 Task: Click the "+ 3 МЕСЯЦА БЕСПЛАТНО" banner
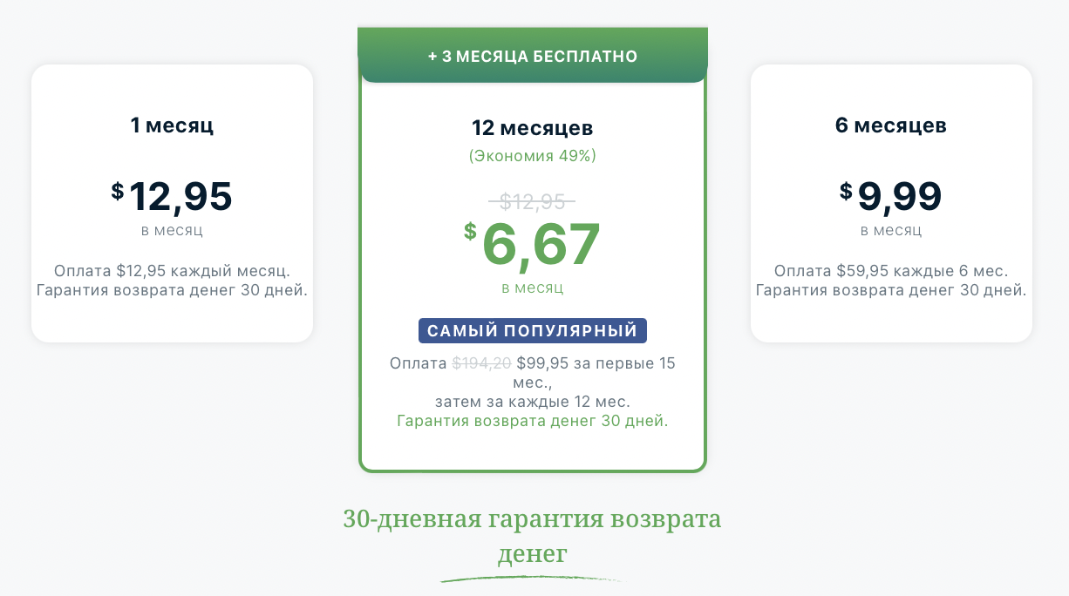tap(533, 57)
